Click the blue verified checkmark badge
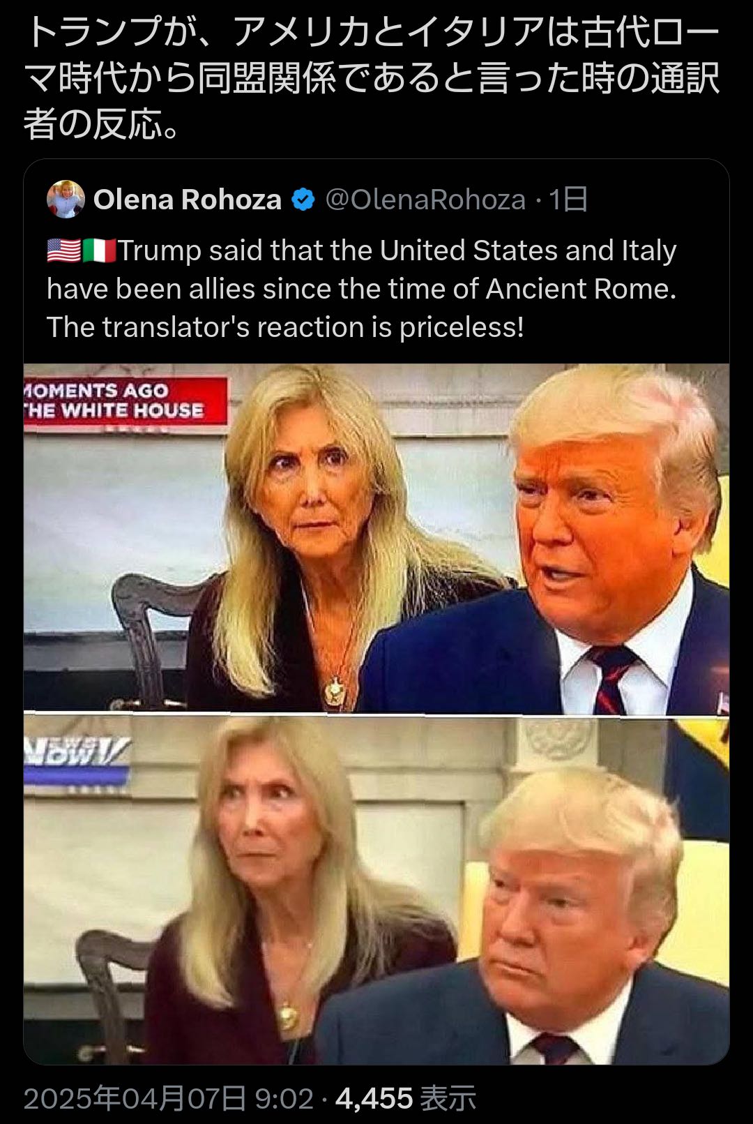Viewport: 753px width, 1124px height. click(x=303, y=200)
